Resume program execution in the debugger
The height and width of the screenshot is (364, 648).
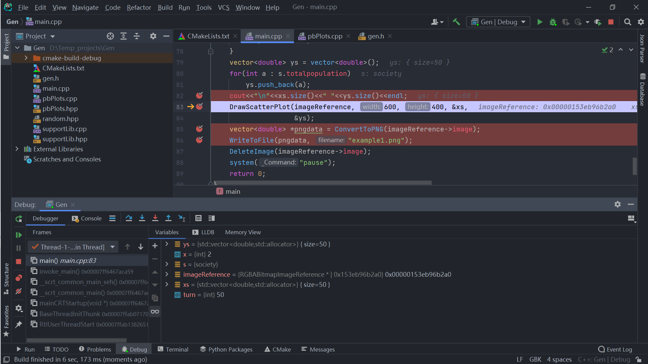[19, 235]
